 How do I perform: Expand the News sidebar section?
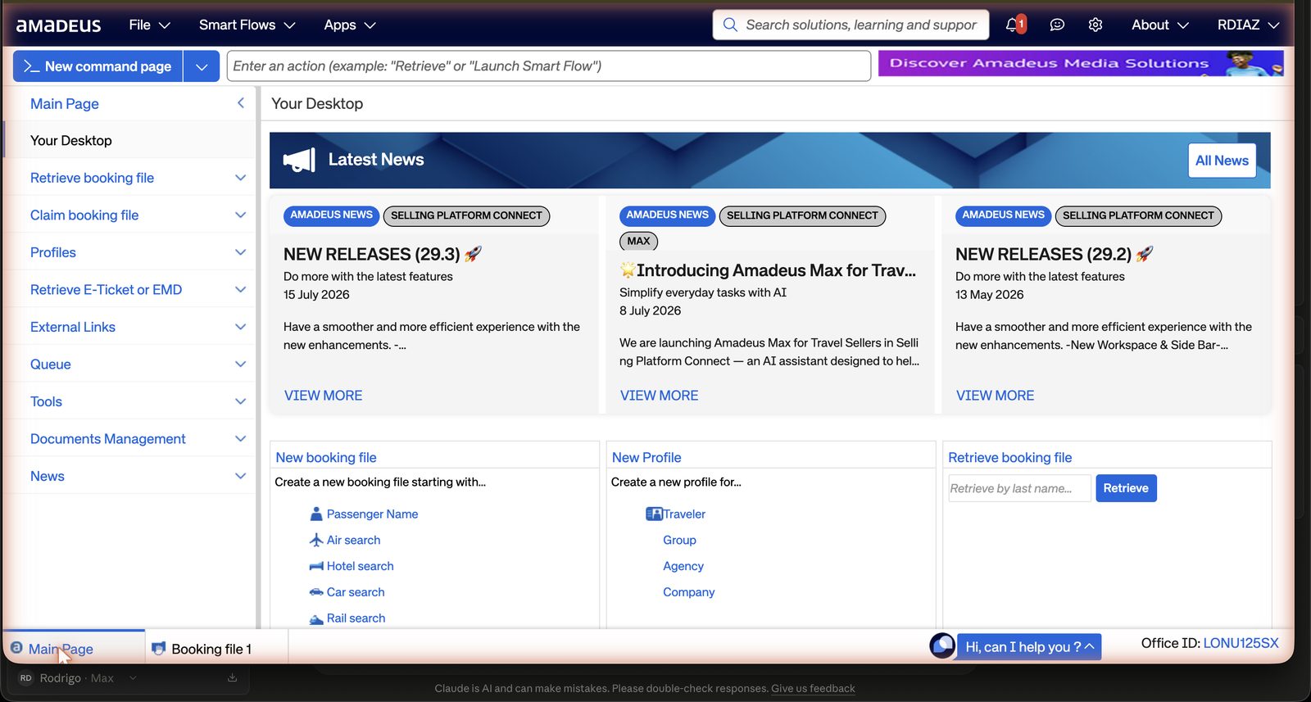(x=240, y=476)
